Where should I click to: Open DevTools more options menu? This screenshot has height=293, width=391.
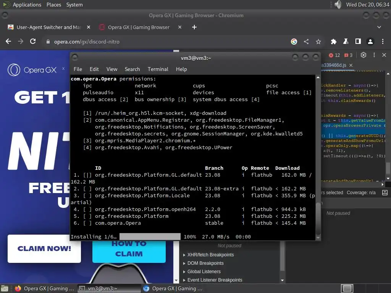coord(374,55)
